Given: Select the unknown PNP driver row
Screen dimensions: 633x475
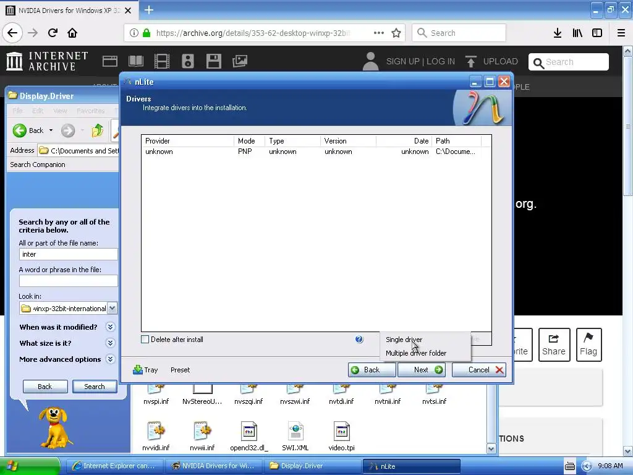Looking at the screenshot, I should (x=311, y=152).
